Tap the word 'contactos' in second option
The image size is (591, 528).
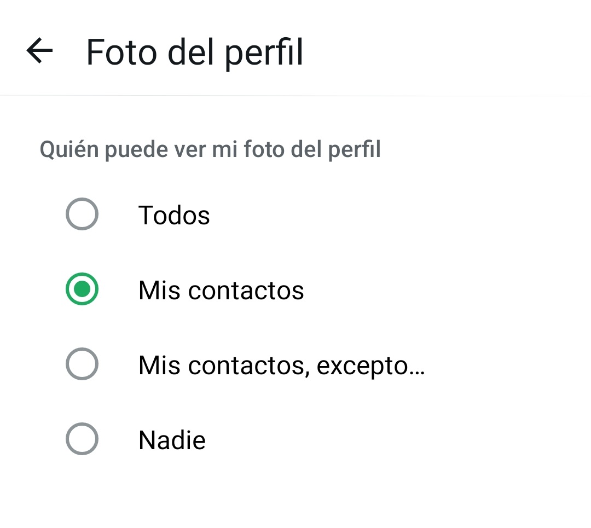[x=246, y=291]
